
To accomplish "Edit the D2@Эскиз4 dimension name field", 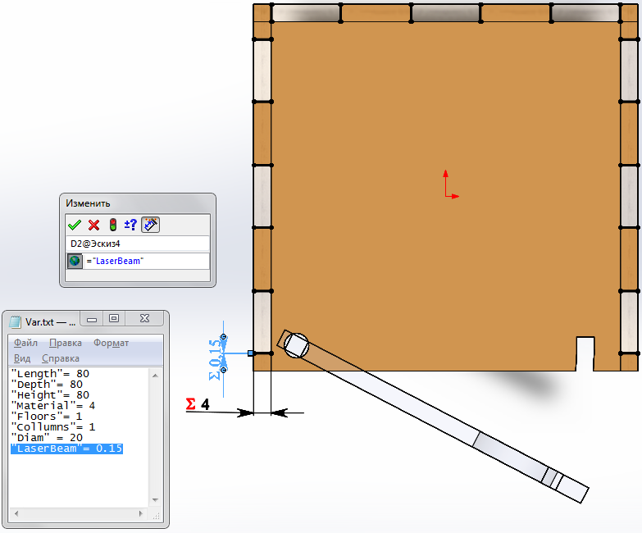I will (x=138, y=244).
